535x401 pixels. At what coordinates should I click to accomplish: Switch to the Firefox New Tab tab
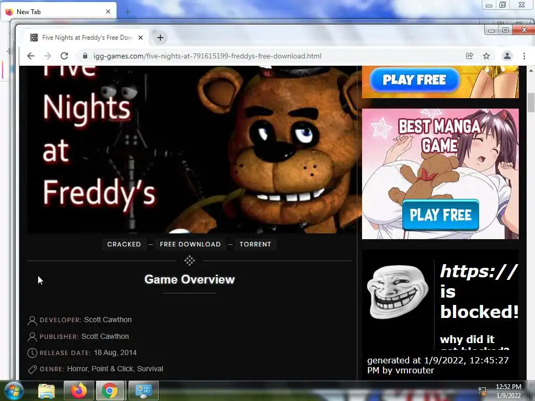click(58, 12)
